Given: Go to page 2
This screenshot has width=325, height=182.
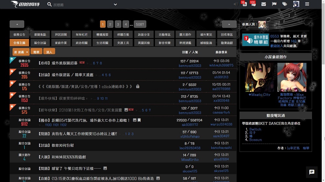Looking at the screenshot, I should pos(110,24).
